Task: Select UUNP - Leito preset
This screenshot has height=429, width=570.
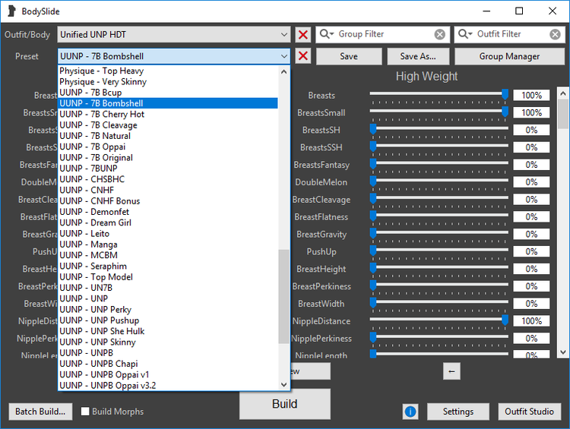Action: pyautogui.click(x=168, y=234)
